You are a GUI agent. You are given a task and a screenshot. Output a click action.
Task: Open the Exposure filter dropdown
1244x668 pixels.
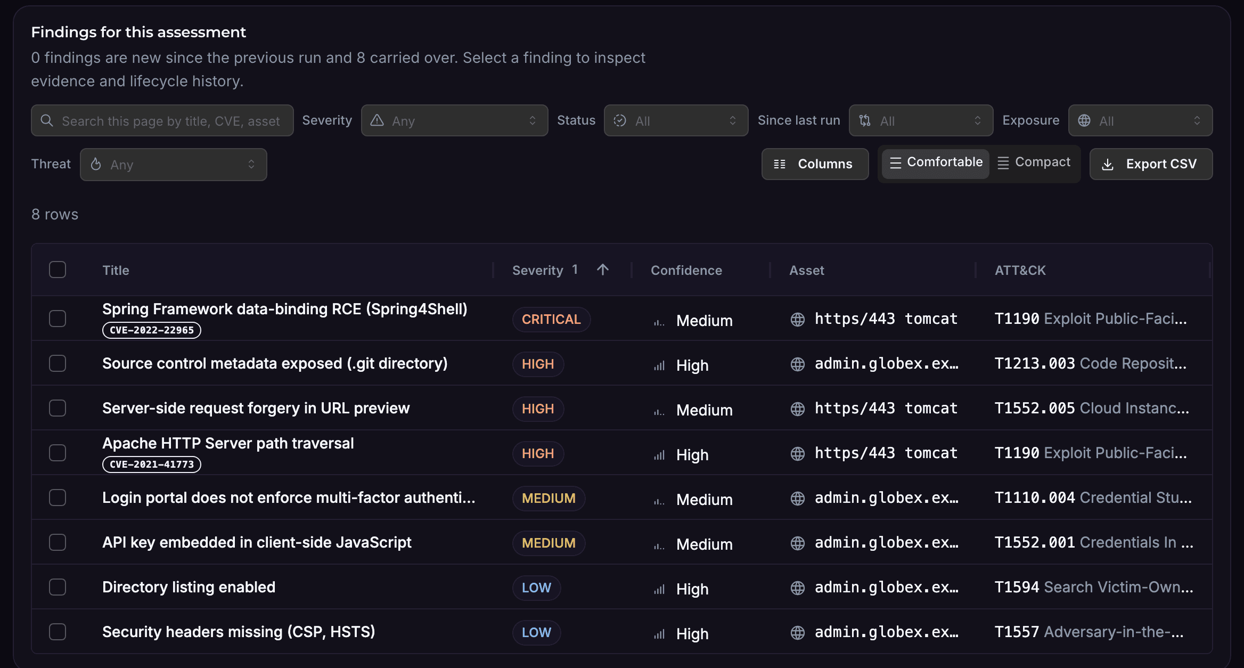coord(1140,120)
